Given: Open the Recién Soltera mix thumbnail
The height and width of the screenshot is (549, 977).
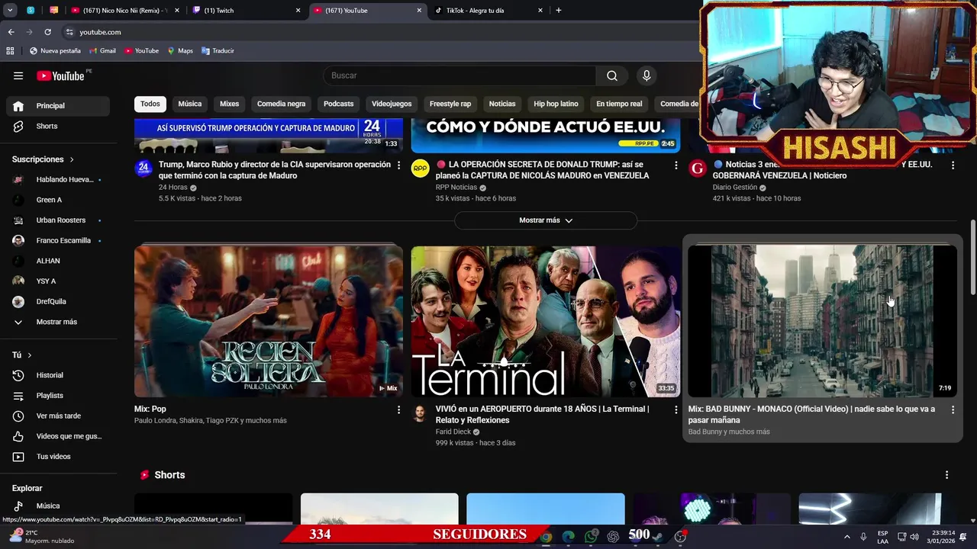Looking at the screenshot, I should click(x=269, y=321).
